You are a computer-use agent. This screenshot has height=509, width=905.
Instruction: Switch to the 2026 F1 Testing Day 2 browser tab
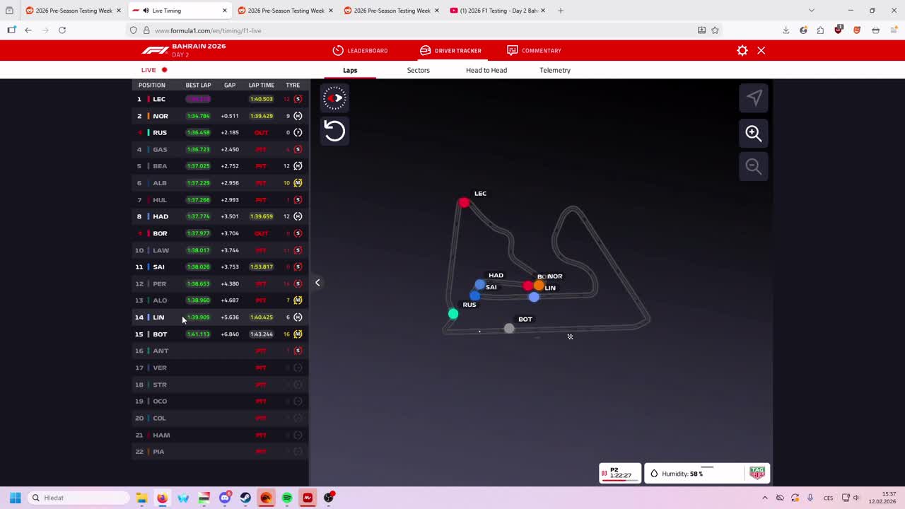(498, 11)
